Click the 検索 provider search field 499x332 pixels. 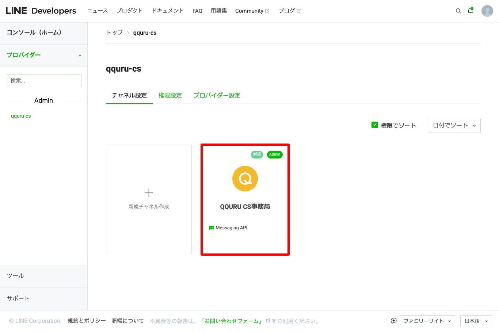pos(43,81)
